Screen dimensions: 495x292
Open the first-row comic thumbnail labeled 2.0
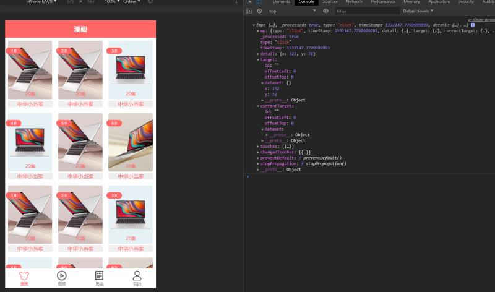tap(80, 70)
